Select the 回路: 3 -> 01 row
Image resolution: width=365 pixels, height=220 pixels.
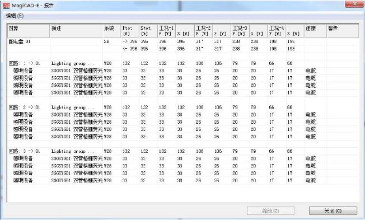(183, 151)
